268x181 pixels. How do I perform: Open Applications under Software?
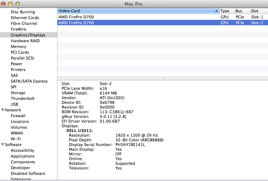22,156
